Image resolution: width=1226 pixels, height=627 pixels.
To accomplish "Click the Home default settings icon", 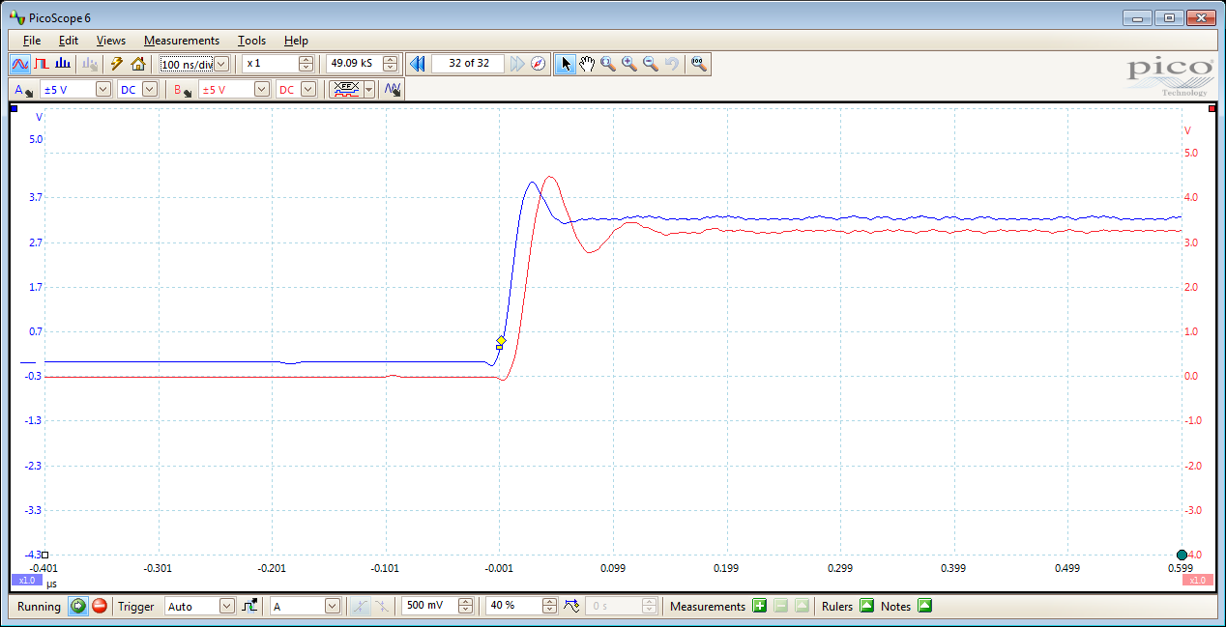I will point(138,63).
